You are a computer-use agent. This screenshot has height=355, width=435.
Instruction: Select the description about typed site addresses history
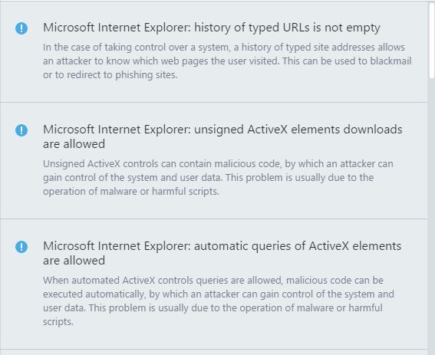click(x=227, y=61)
